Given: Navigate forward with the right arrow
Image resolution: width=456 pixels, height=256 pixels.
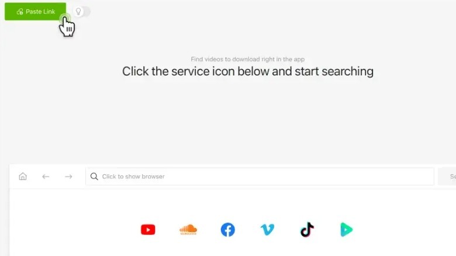Looking at the screenshot, I should pos(68,177).
